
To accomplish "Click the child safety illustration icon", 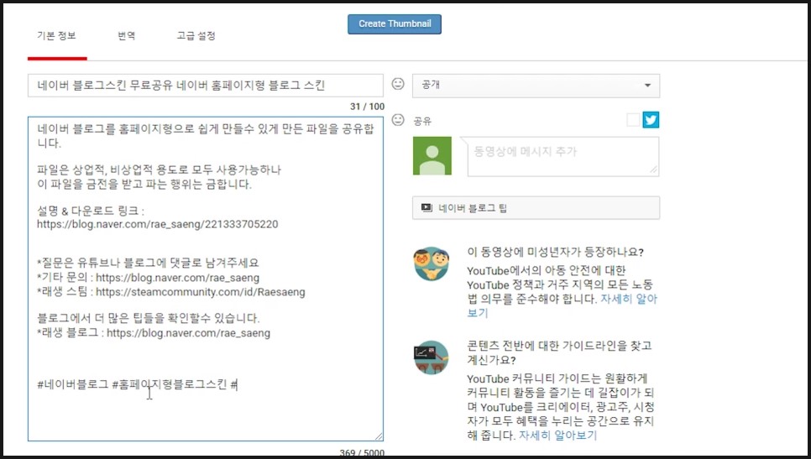I will click(432, 263).
